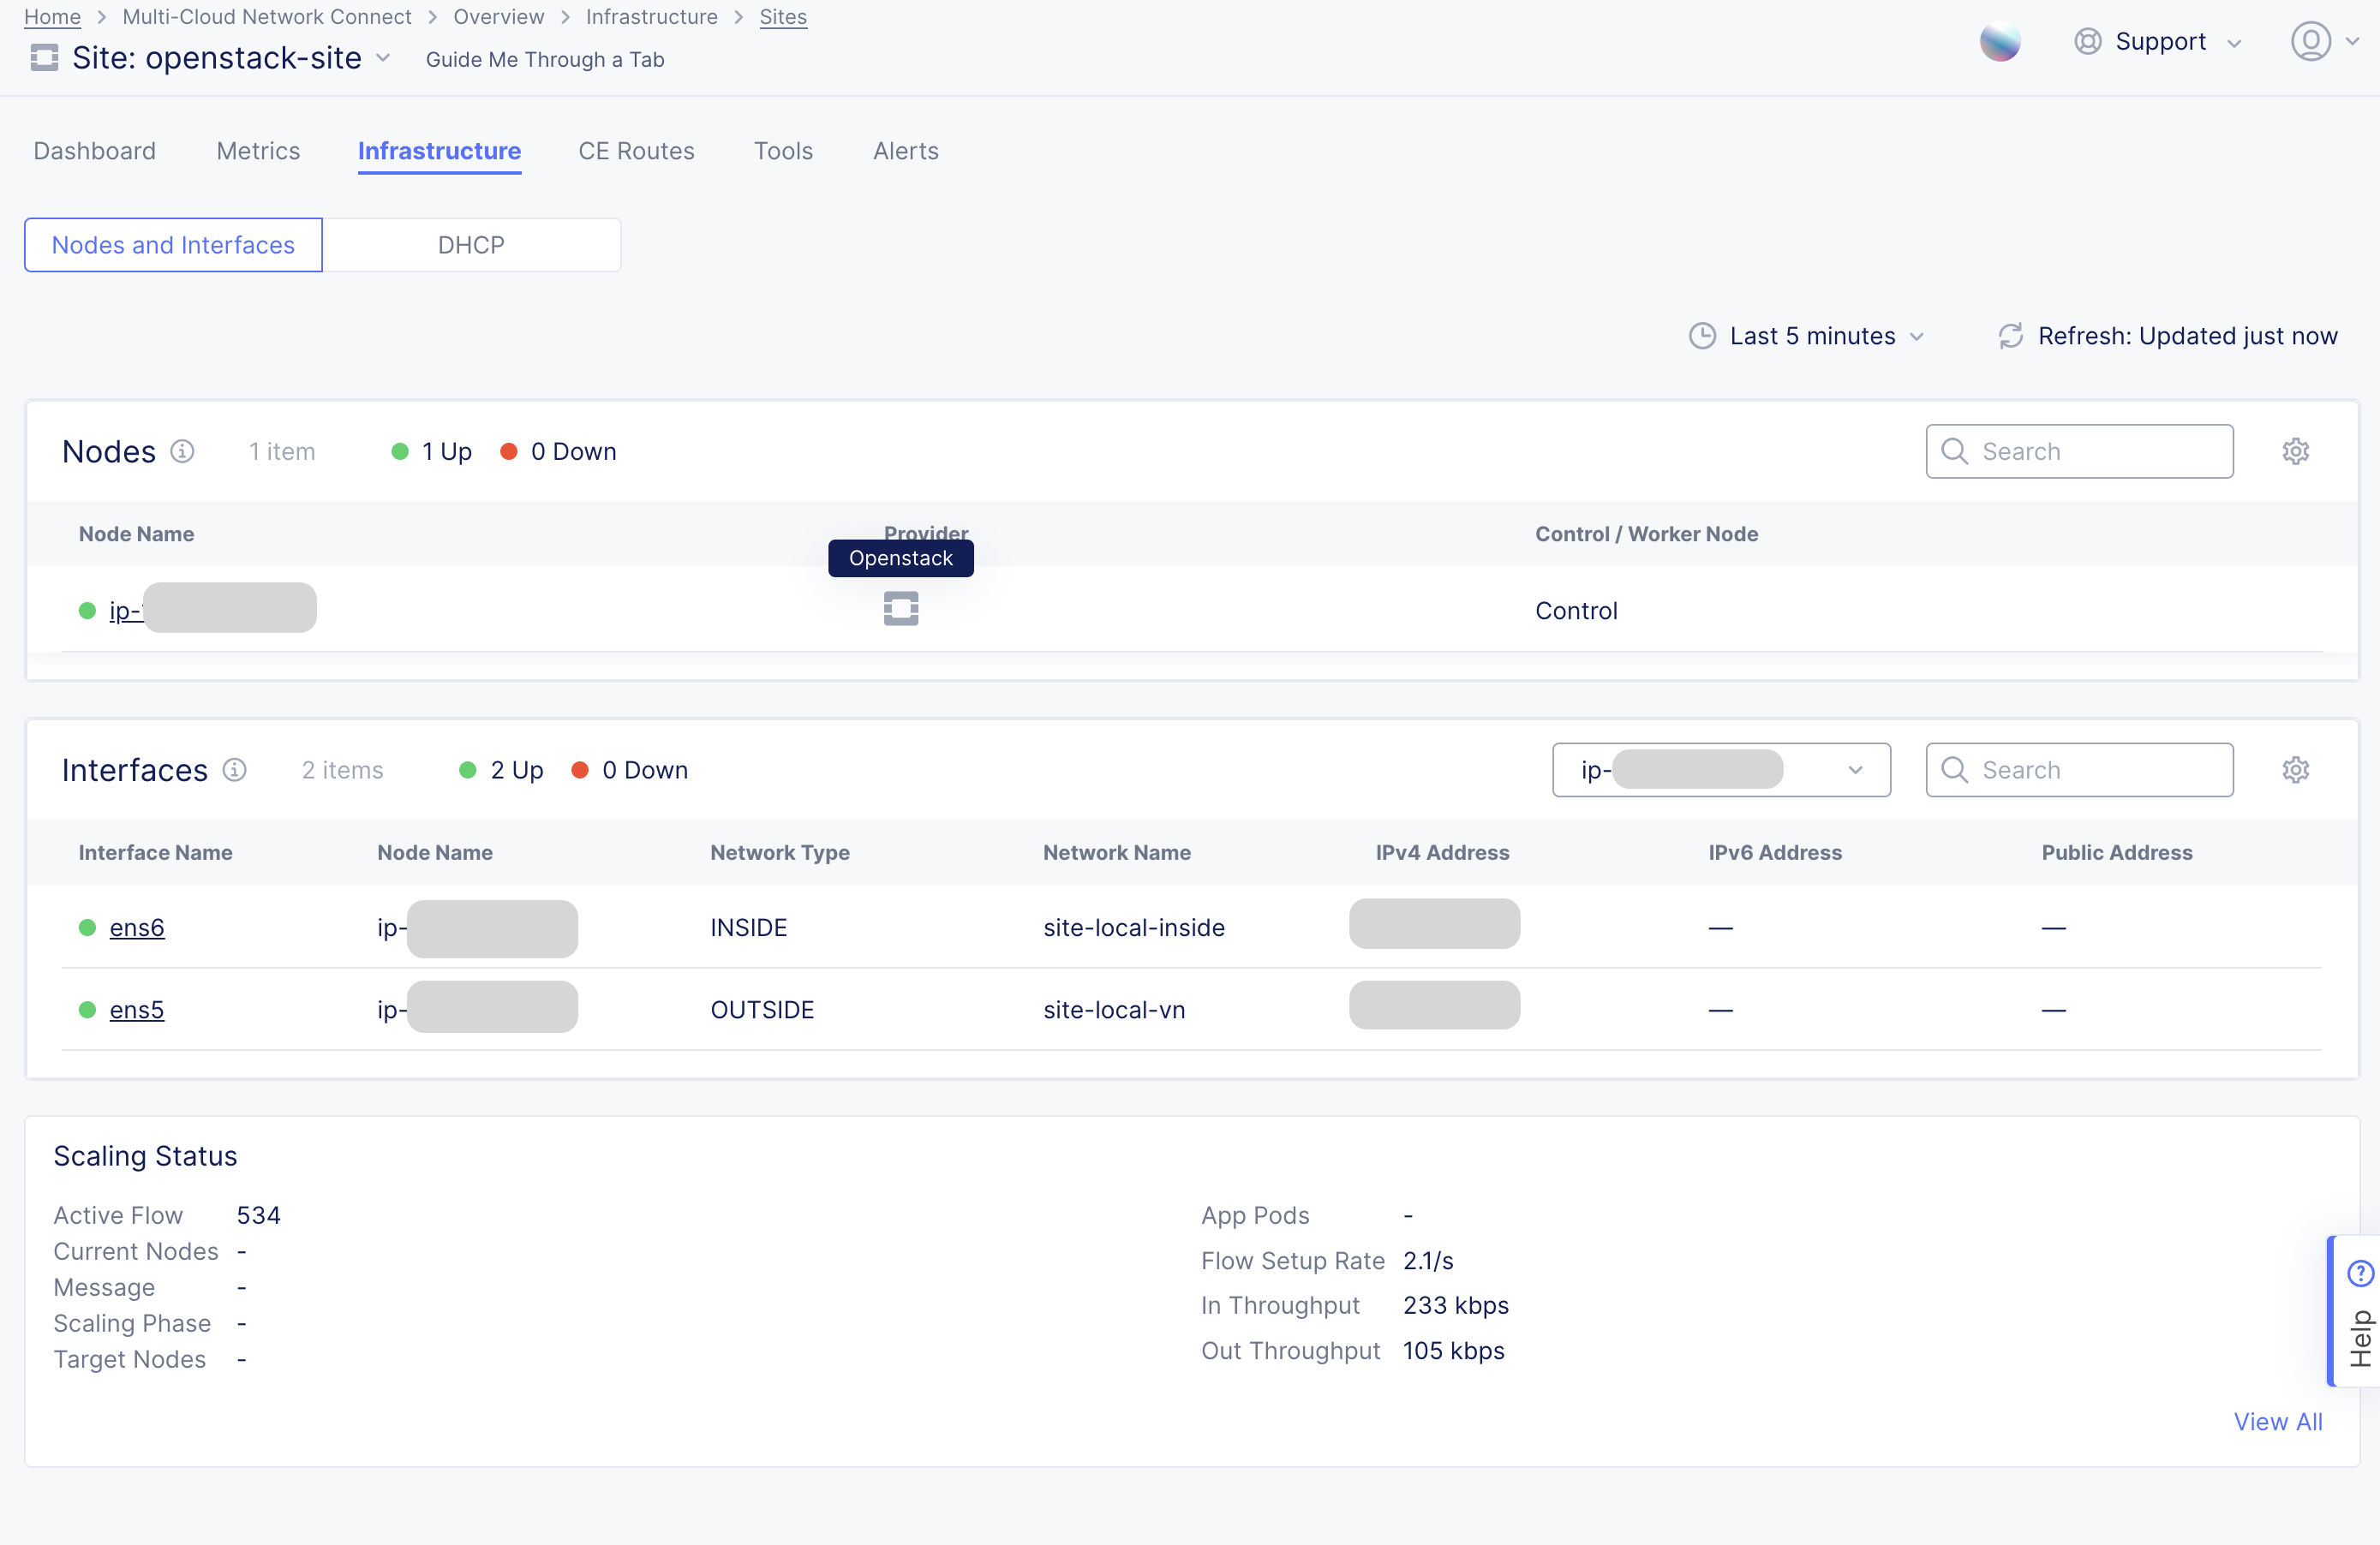The image size is (2380, 1545).
Task: Open the node filter dropdown in Interfaces
Action: (x=1720, y=769)
